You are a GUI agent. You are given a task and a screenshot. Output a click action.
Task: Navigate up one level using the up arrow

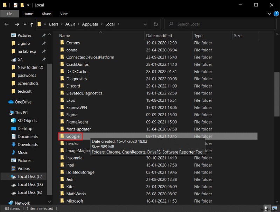[x=31, y=24]
